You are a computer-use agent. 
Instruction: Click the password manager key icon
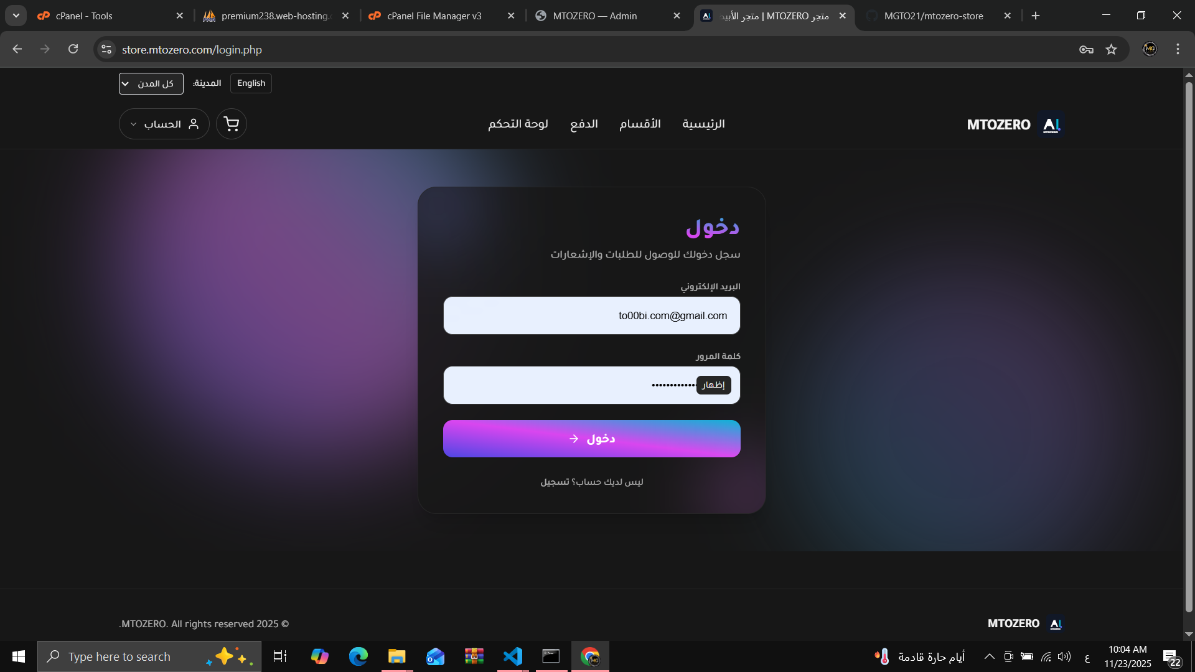pyautogui.click(x=1086, y=50)
